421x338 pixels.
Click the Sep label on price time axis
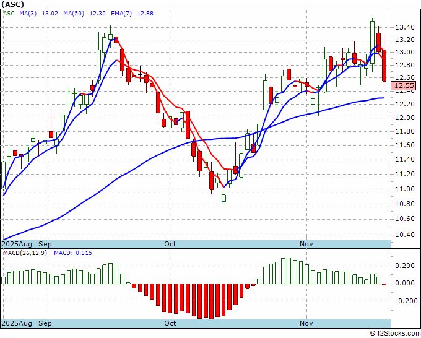click(45, 244)
